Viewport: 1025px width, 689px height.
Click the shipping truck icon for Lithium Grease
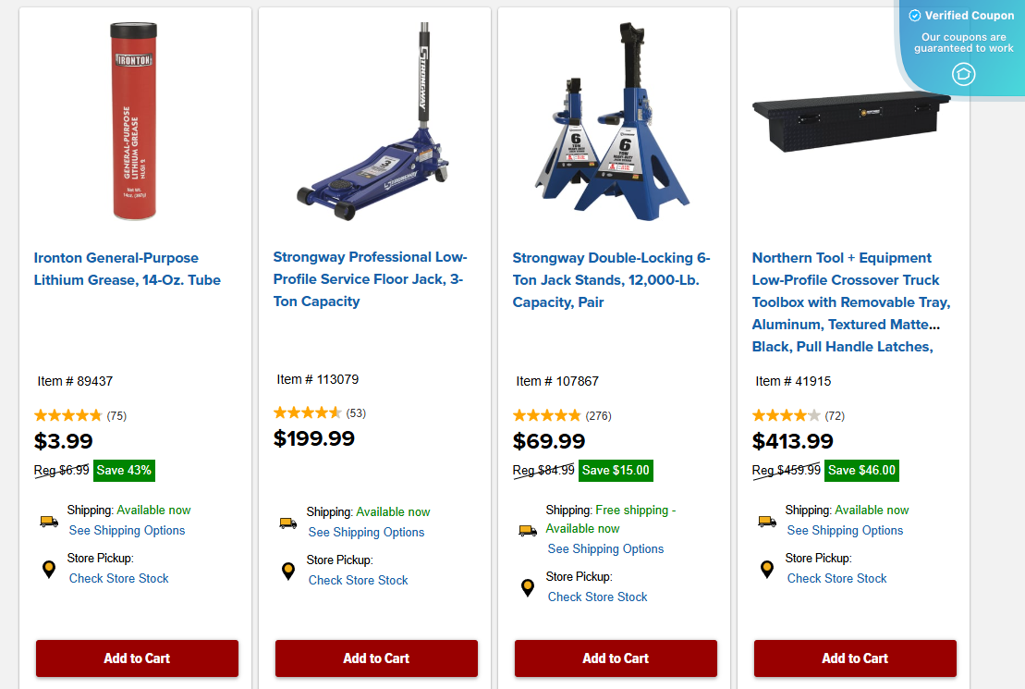coord(49,521)
